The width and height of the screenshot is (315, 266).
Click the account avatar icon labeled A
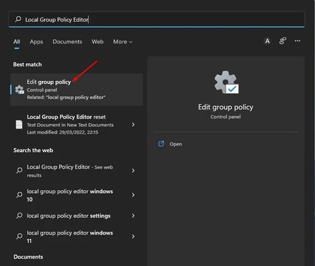pyautogui.click(x=267, y=41)
